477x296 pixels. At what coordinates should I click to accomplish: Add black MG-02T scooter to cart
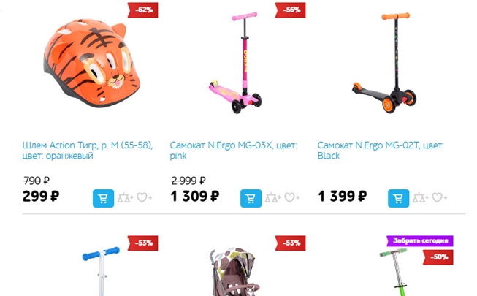click(398, 198)
